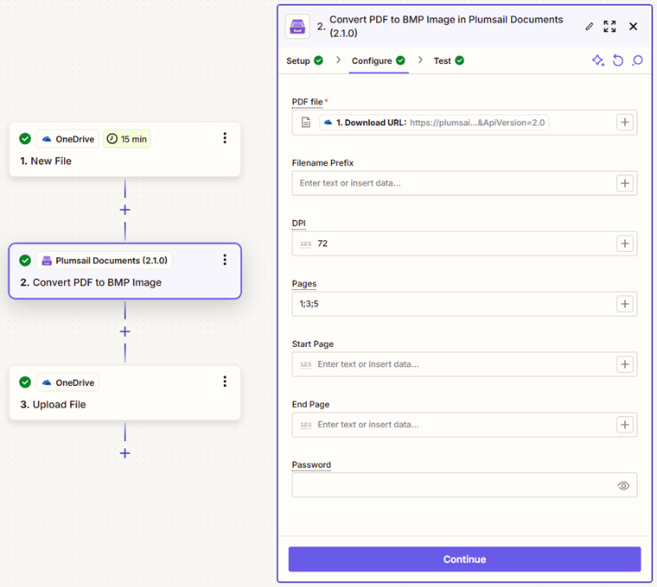Open three-dot menu on Upload File step
The width and height of the screenshot is (657, 587).
[x=225, y=382]
